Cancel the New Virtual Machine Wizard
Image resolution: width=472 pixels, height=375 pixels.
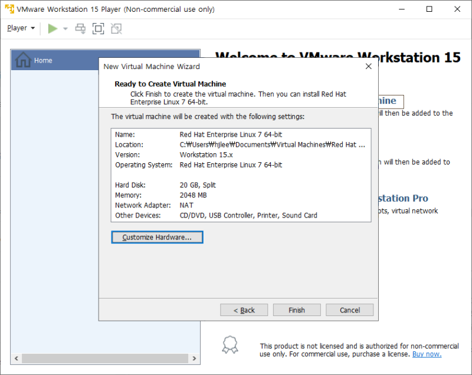tap(349, 310)
